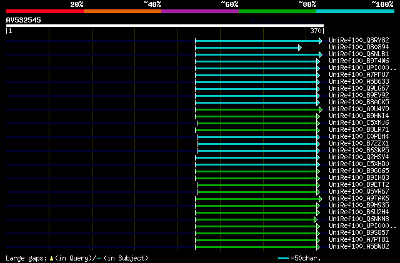Select the UniRef100_B8LR71 label
Viewport: 400px width, 263px height.
359,130
